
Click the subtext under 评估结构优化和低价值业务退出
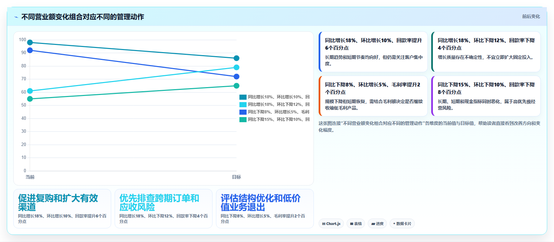[263, 219]
